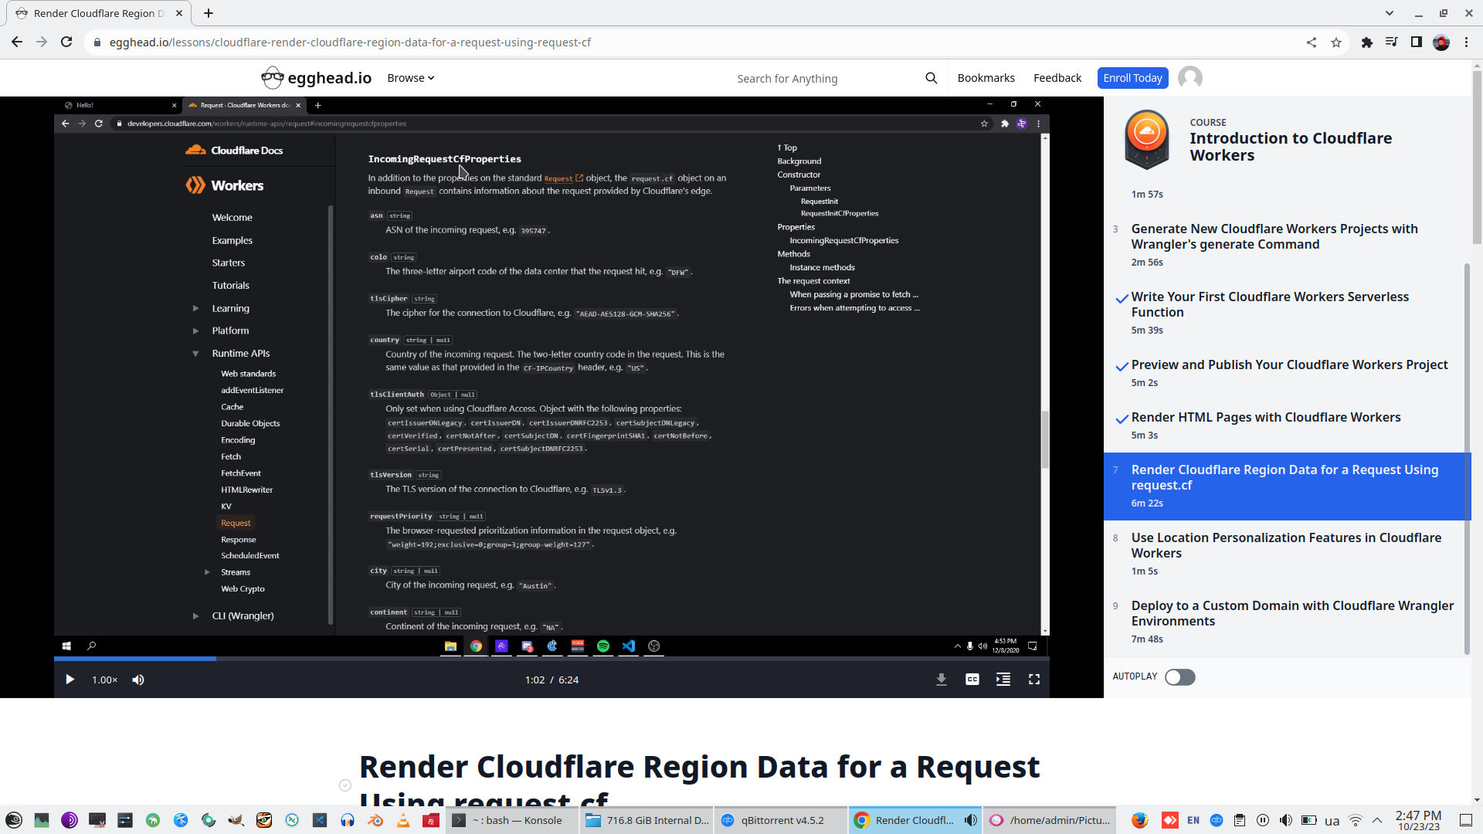The image size is (1483, 834).
Task: Toggle lesson completion circle beside title
Action: click(x=345, y=785)
